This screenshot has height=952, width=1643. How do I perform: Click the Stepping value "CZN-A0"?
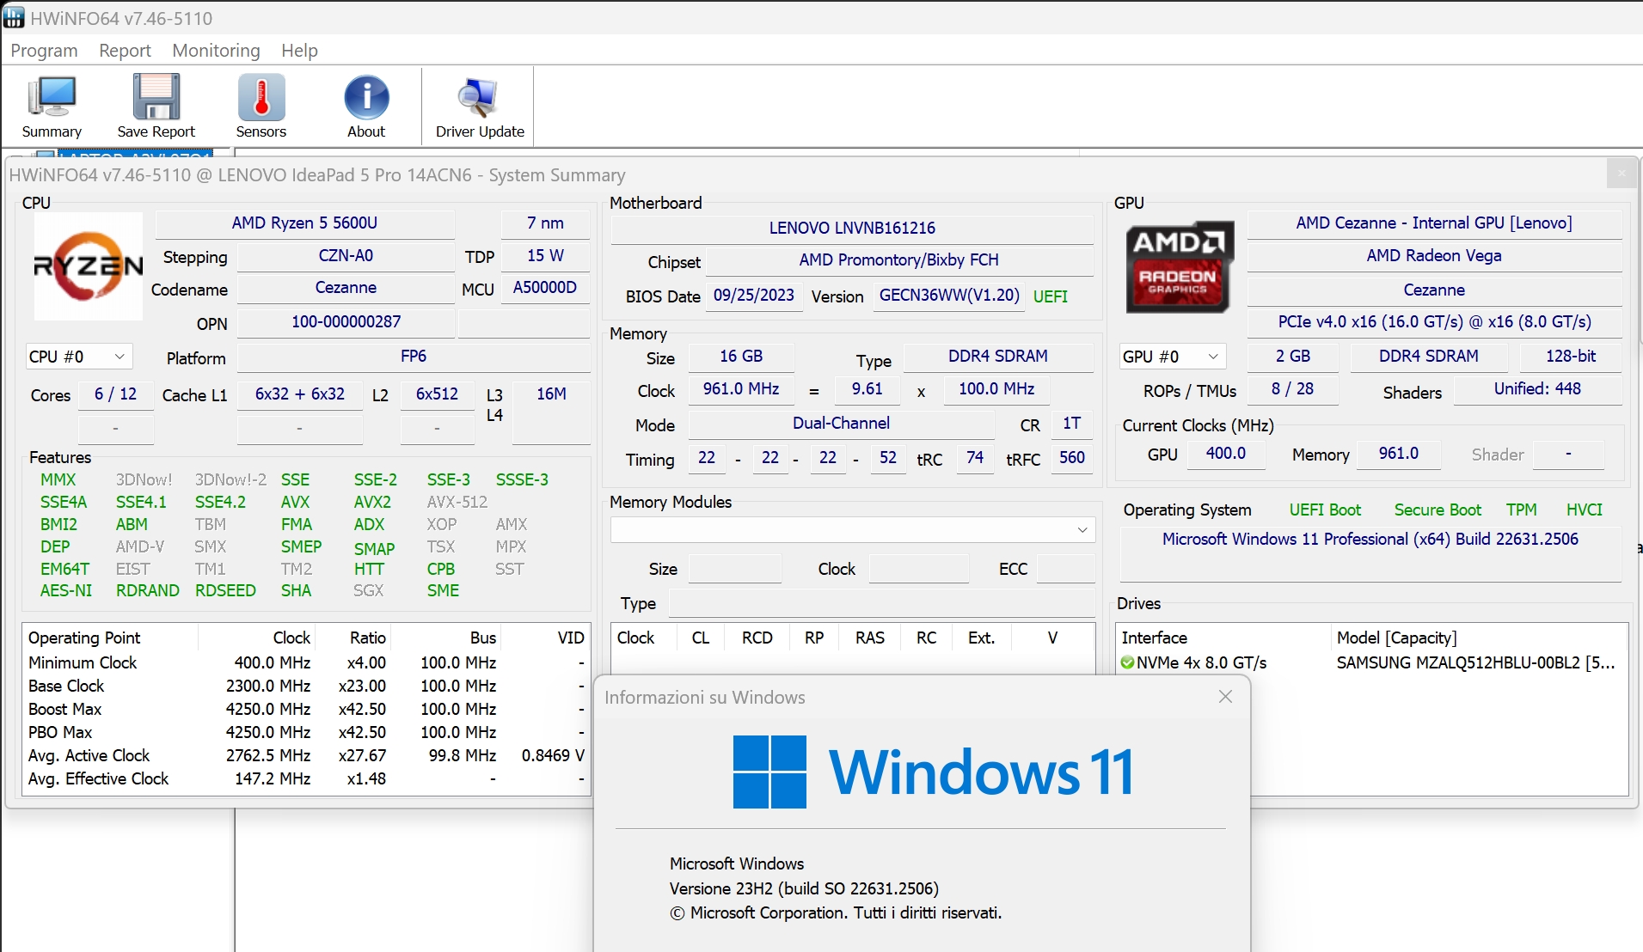(x=346, y=256)
